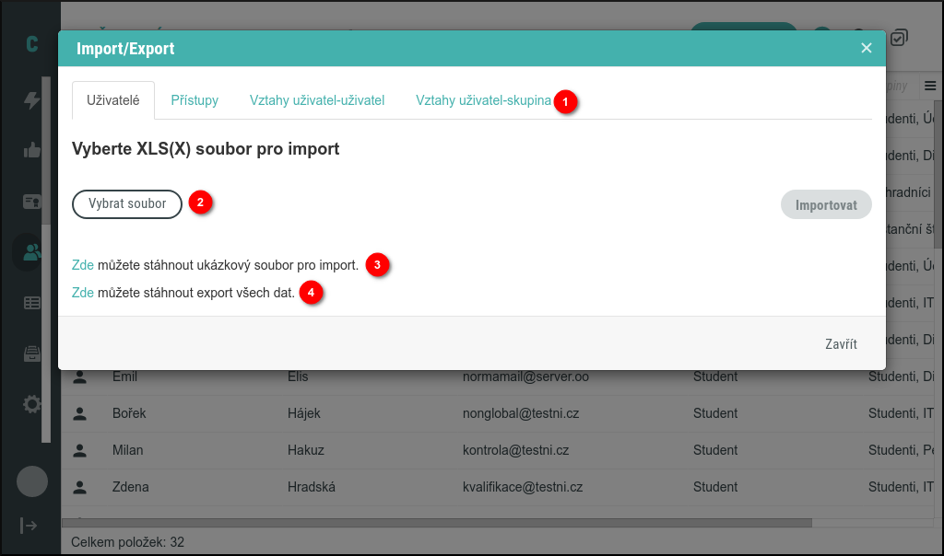The image size is (944, 556).
Task: Click the Vybrat soubor button
Action: (126, 203)
